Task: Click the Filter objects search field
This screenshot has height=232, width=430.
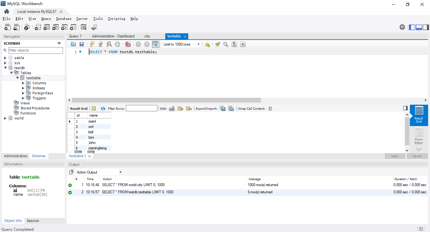Action: 36,50
